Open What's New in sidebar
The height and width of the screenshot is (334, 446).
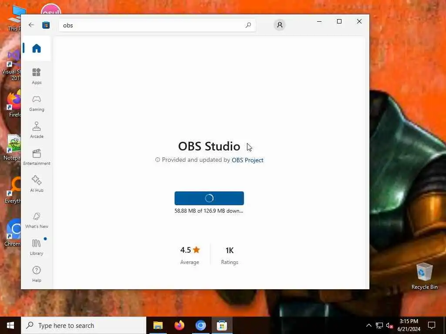point(37,220)
